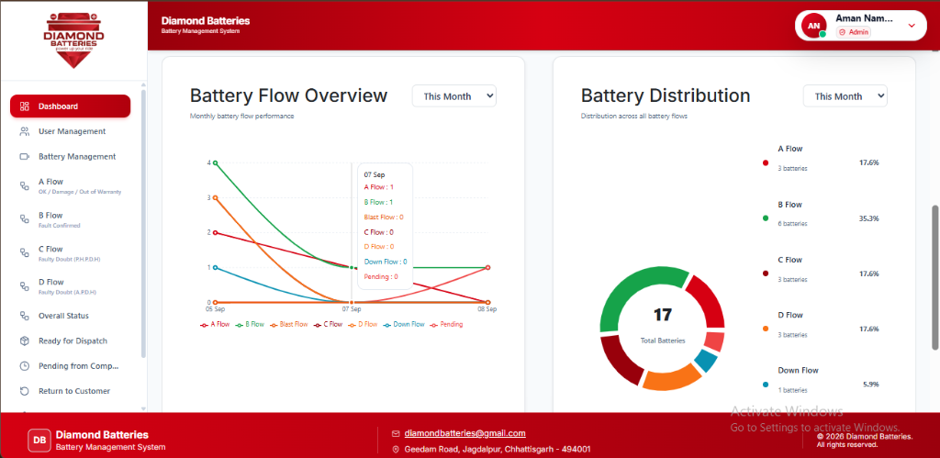This screenshot has width=940, height=458.
Task: Toggle Pending series in chart legend
Action: coord(446,324)
